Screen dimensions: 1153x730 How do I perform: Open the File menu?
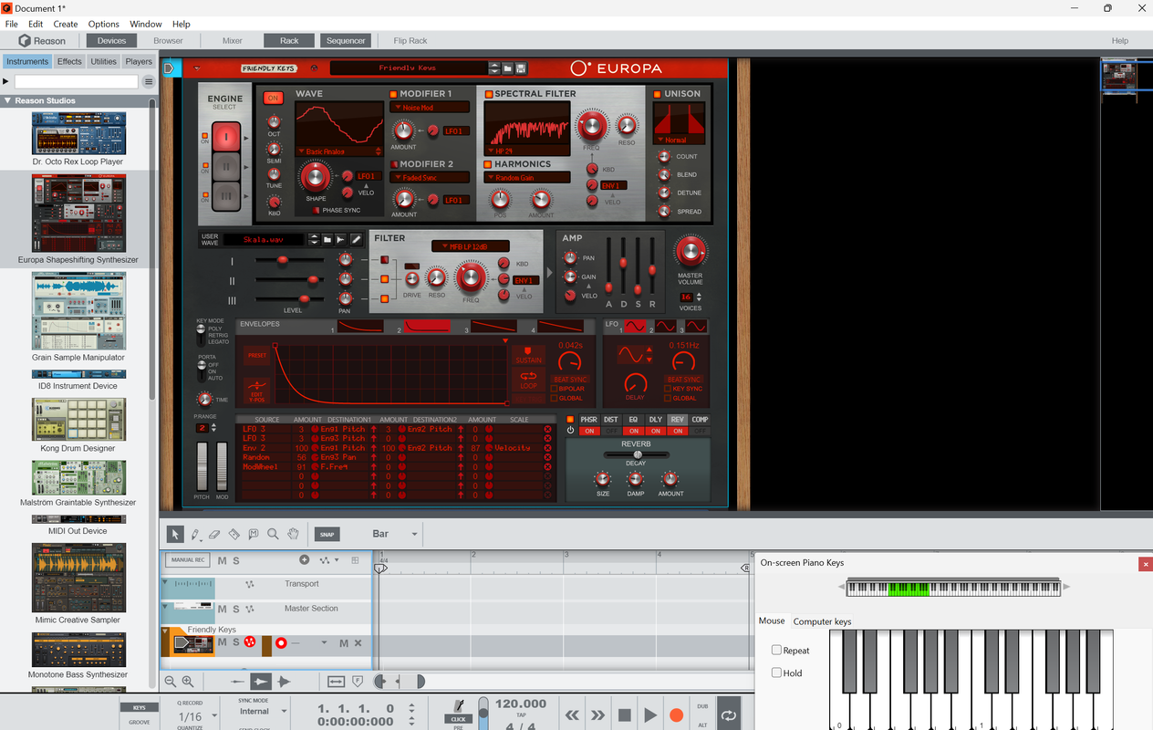click(x=12, y=24)
